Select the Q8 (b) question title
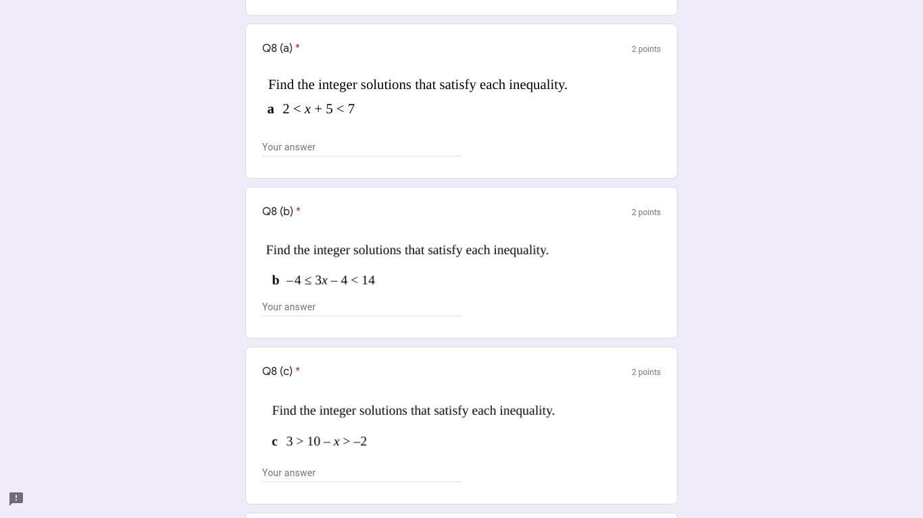 (278, 212)
